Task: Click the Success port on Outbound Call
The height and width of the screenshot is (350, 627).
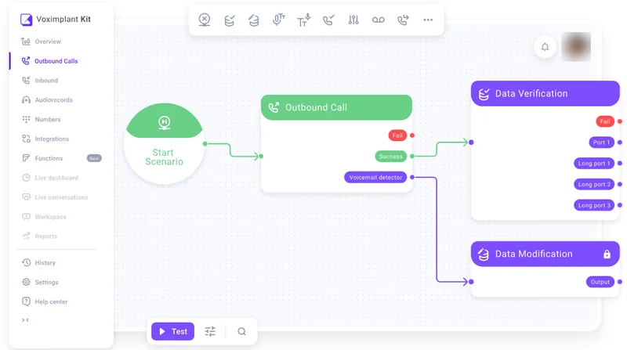Action: (x=390, y=157)
